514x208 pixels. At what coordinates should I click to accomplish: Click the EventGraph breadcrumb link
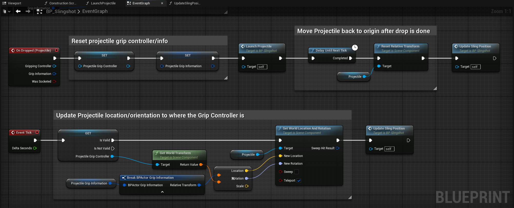(x=95, y=12)
